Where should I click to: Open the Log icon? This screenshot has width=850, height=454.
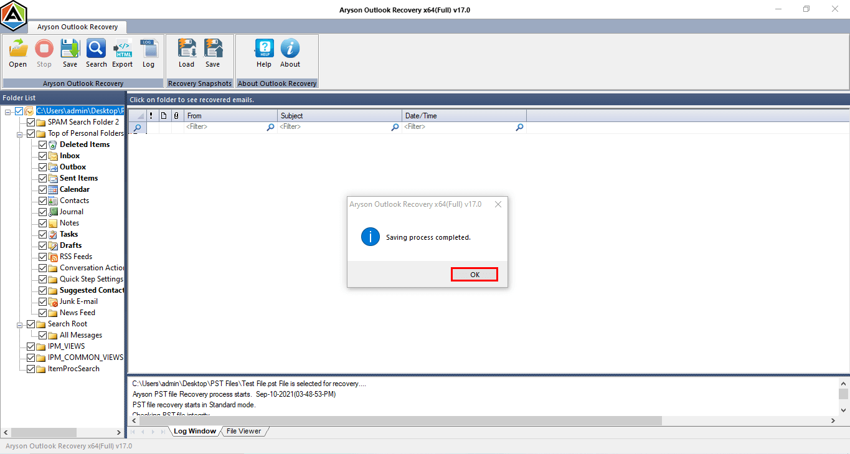coord(148,53)
